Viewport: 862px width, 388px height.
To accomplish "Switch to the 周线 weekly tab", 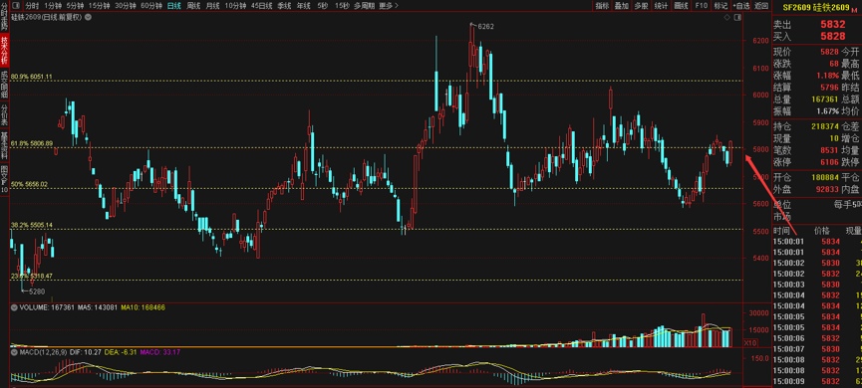I will (x=193, y=6).
